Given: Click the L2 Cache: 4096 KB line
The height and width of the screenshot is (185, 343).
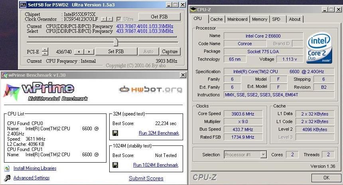Looking at the screenshot, I should click(x=26, y=144).
